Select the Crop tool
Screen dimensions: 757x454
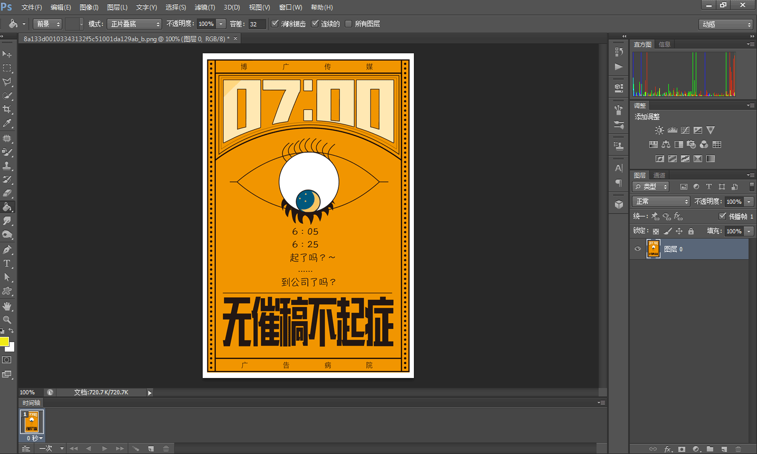[7, 109]
